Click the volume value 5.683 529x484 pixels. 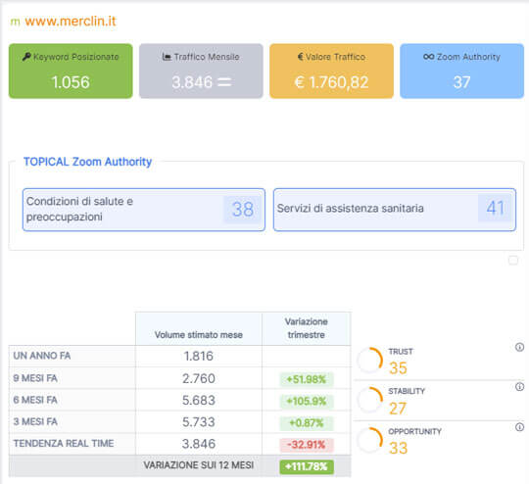click(x=198, y=401)
